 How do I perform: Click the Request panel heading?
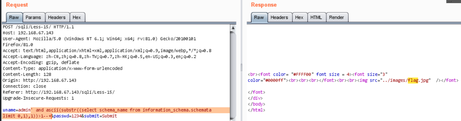tap(17, 5)
